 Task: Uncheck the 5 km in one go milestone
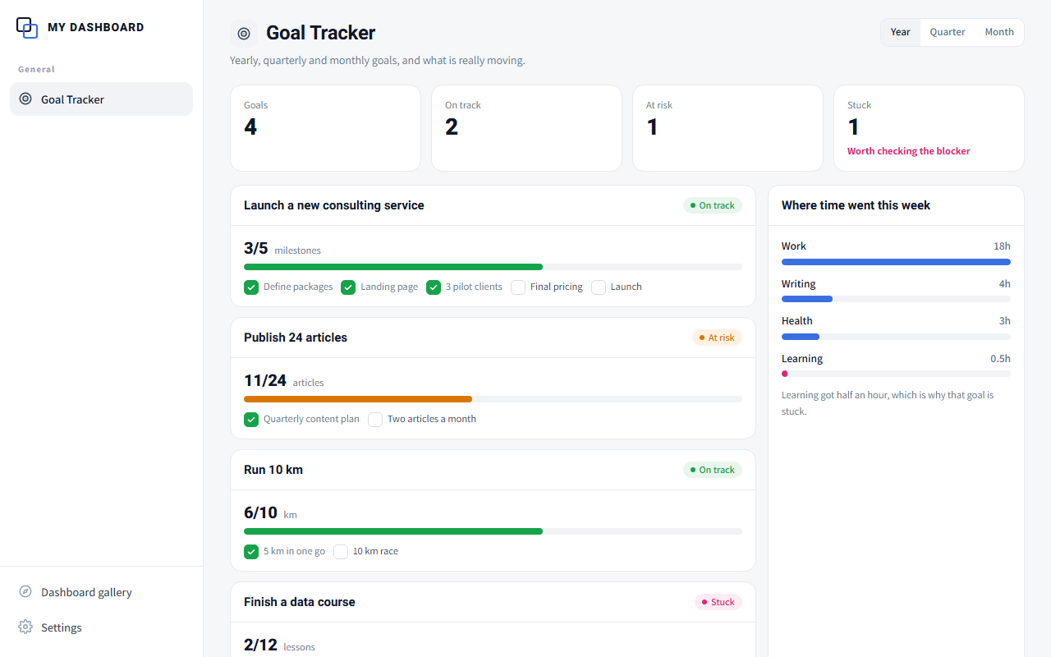[251, 552]
